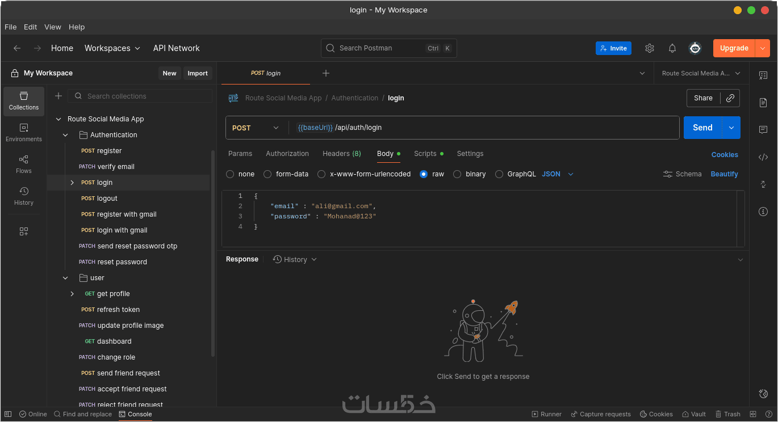Open the Send button dropdown arrow
The image size is (778, 422).
tap(731, 128)
